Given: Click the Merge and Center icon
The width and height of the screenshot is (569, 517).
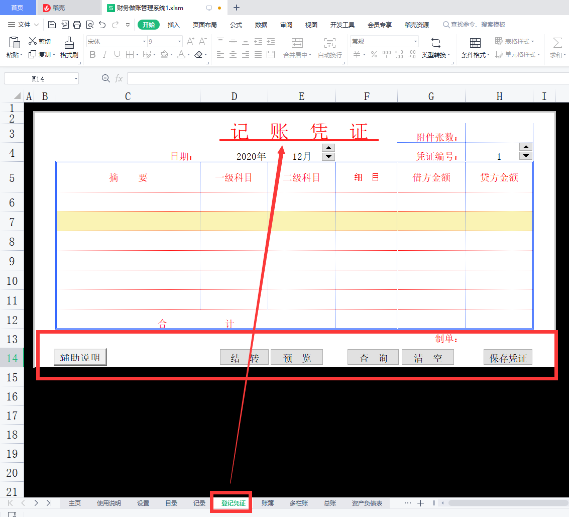Looking at the screenshot, I should (x=297, y=43).
